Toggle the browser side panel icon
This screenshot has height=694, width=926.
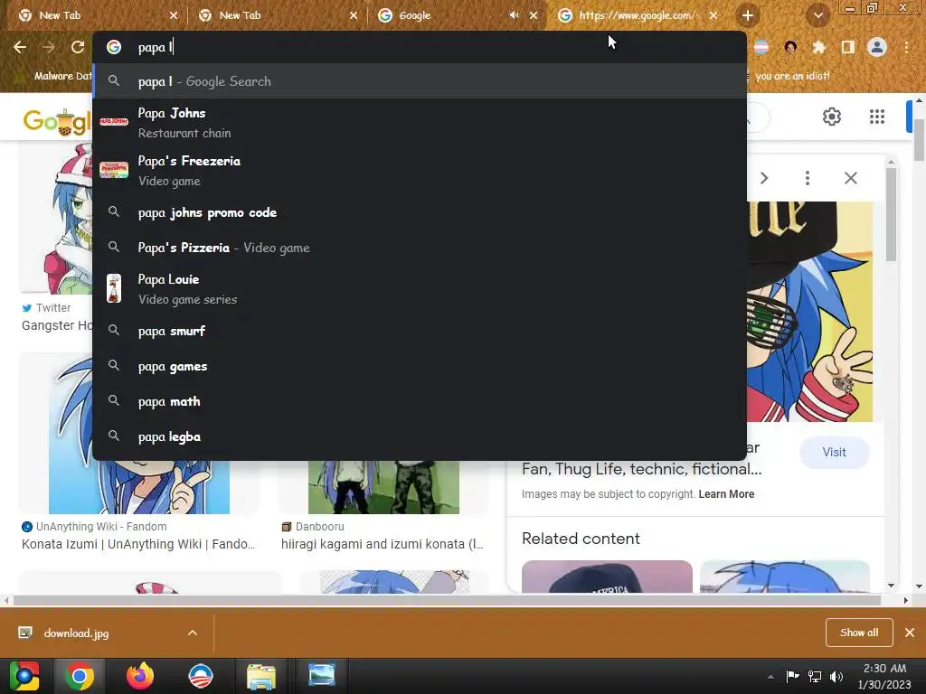(x=848, y=47)
